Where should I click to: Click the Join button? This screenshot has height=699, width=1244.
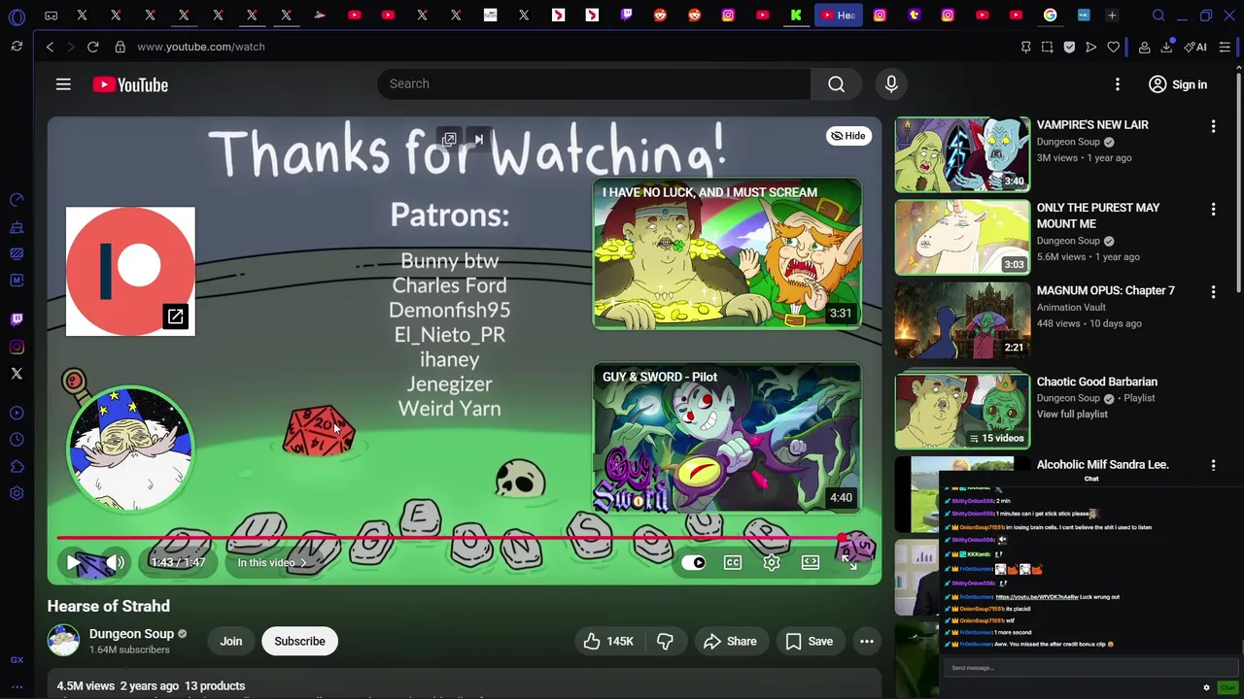pos(230,641)
